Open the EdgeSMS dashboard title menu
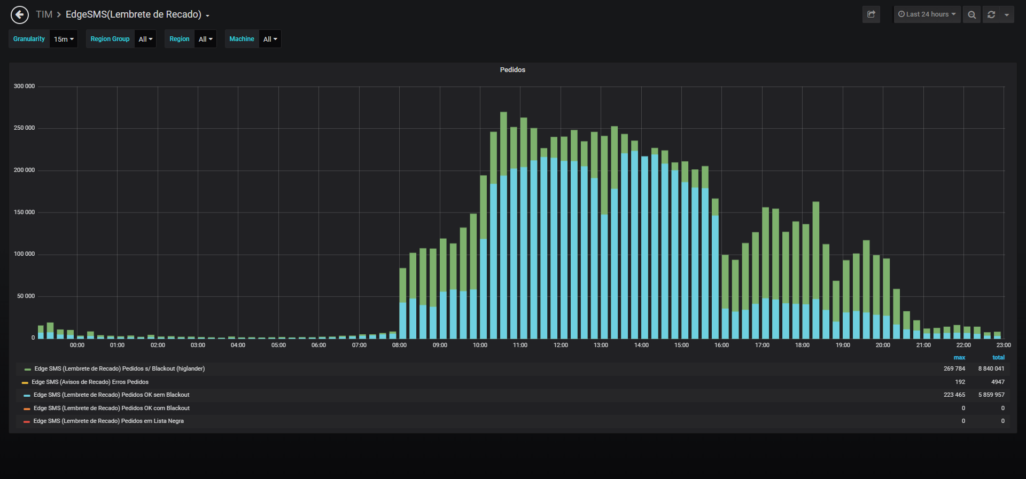Image resolution: width=1026 pixels, height=479 pixels. (x=137, y=14)
